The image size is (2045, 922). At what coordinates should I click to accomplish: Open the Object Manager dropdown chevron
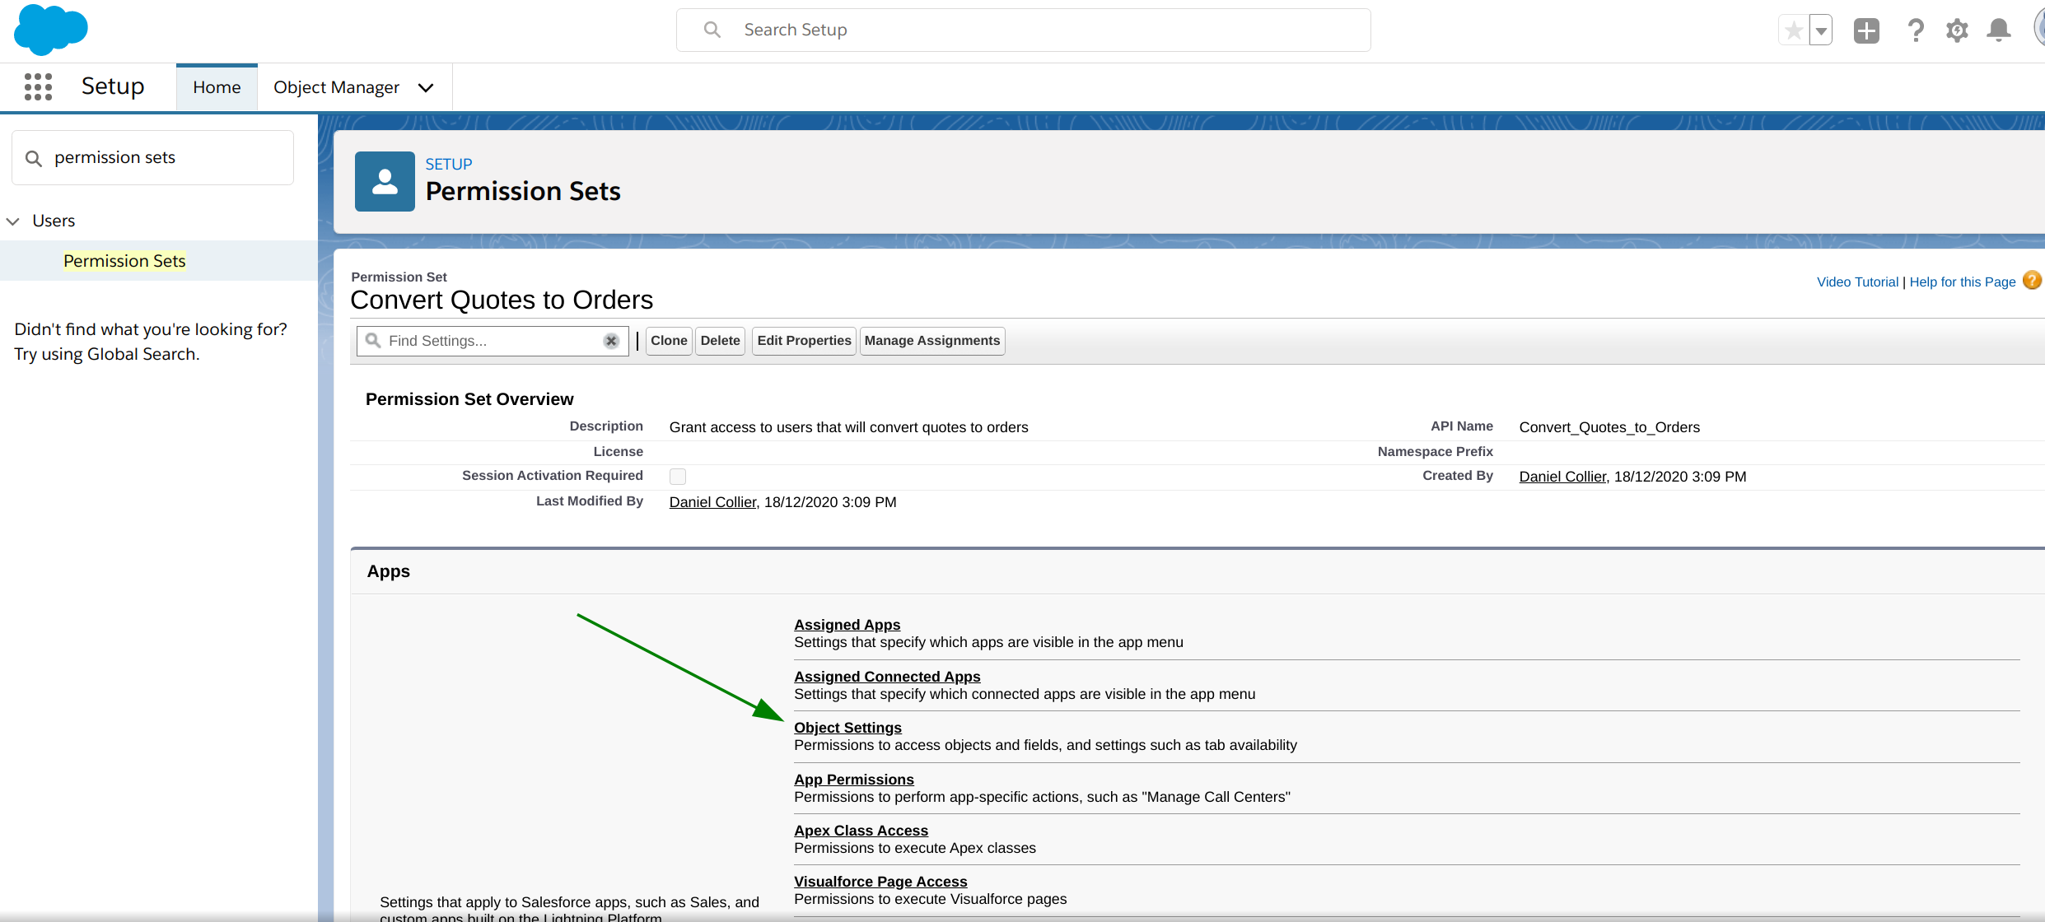426,88
